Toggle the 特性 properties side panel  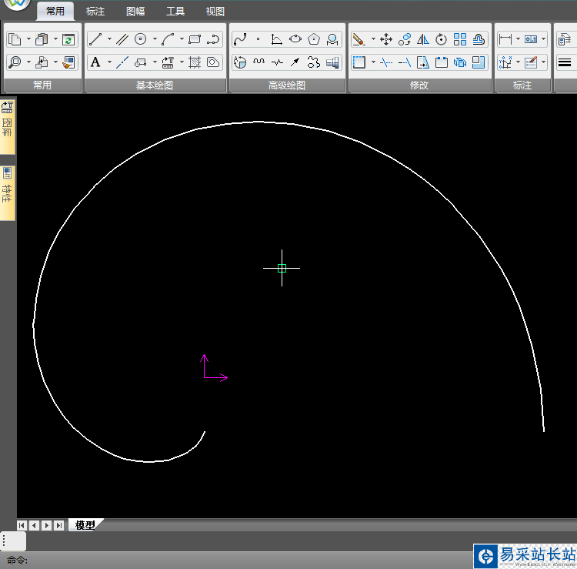(7, 192)
